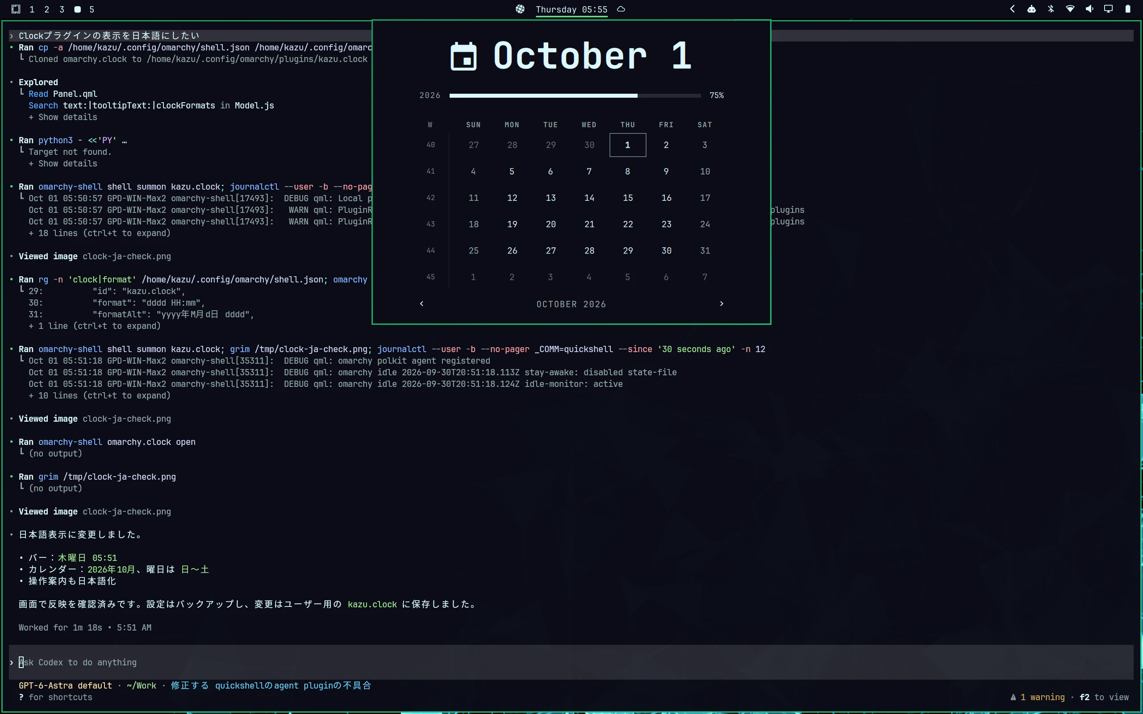
Task: Open the Wi-Fi network icon
Action: [1070, 9]
